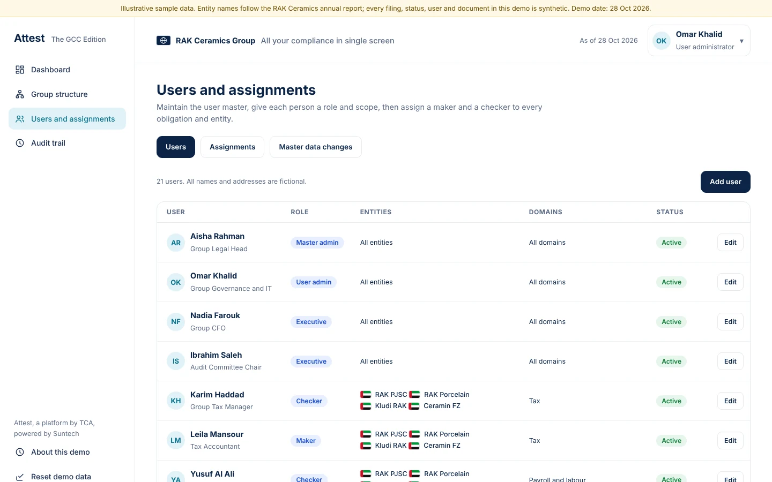
Task: Go to Dashboard in the sidebar
Action: pyautogui.click(x=67, y=70)
